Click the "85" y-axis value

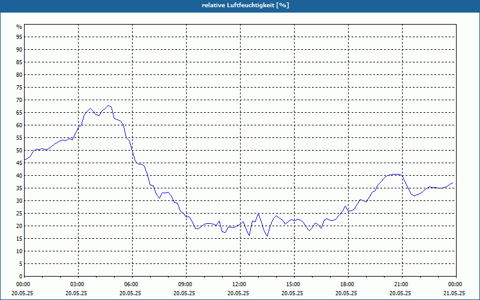[x=19, y=62]
